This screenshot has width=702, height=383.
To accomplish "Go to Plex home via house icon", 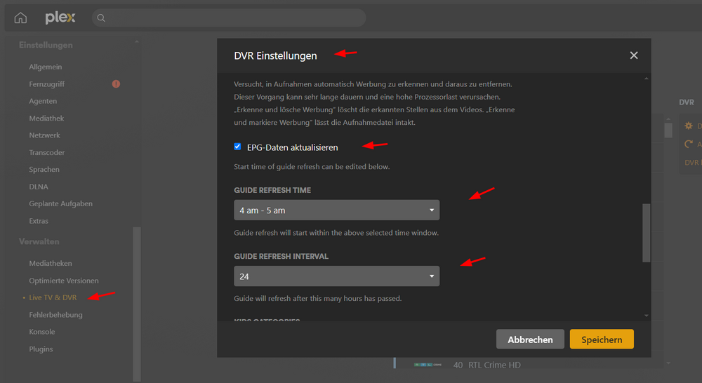I will click(20, 18).
